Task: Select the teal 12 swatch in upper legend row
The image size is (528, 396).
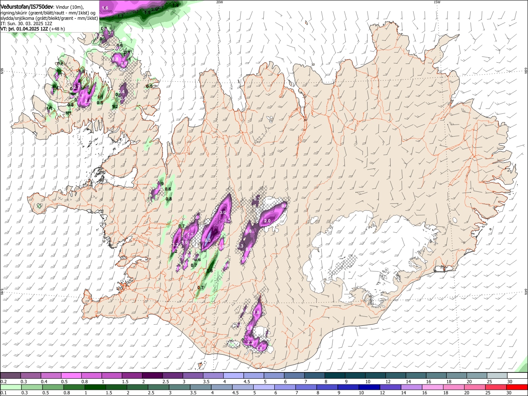Action: 396,376
